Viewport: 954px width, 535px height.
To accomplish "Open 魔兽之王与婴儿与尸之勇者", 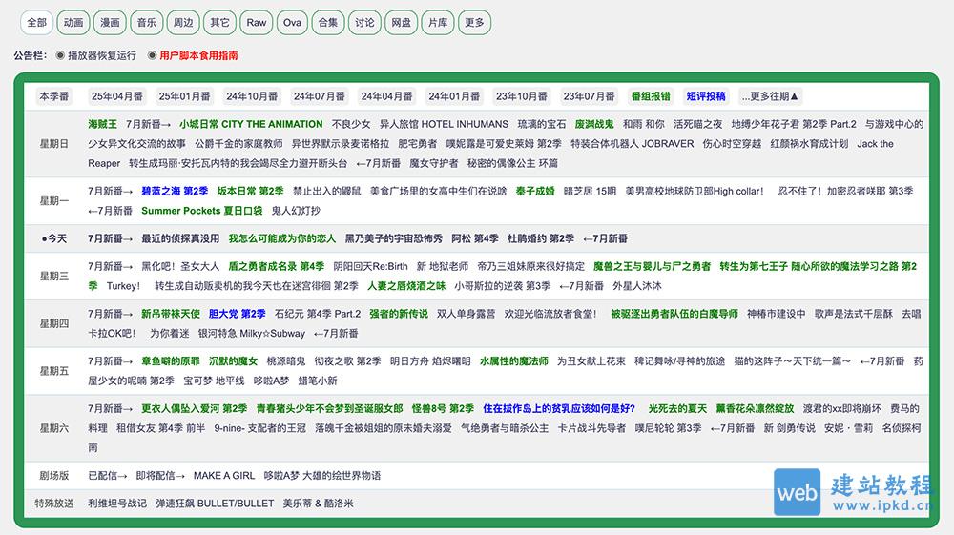I will click(653, 266).
